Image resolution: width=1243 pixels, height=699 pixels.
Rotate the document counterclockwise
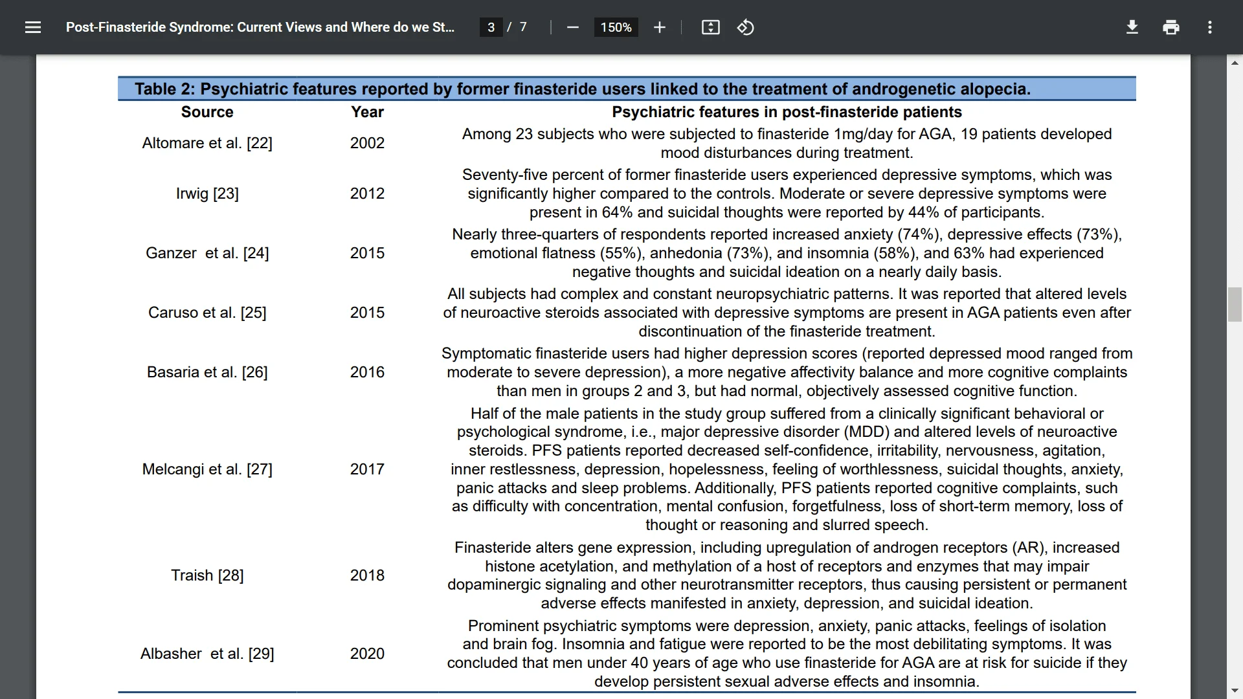point(745,27)
